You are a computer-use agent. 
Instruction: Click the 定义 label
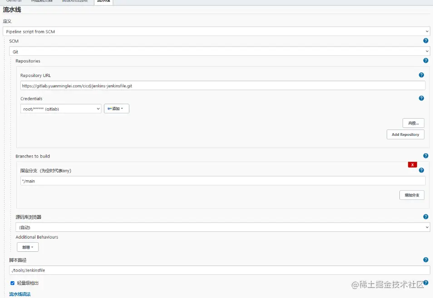tap(7, 21)
